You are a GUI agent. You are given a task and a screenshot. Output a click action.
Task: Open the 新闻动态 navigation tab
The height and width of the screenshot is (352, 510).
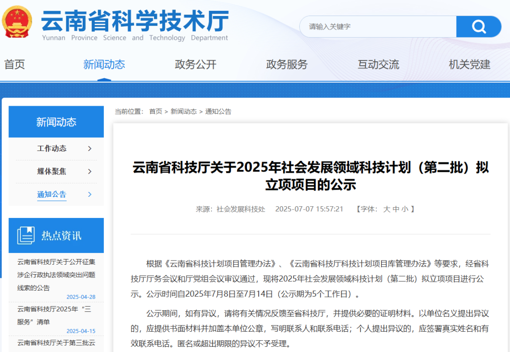[x=104, y=64]
